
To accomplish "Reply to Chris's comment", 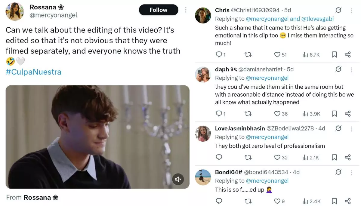I will click(219, 54).
